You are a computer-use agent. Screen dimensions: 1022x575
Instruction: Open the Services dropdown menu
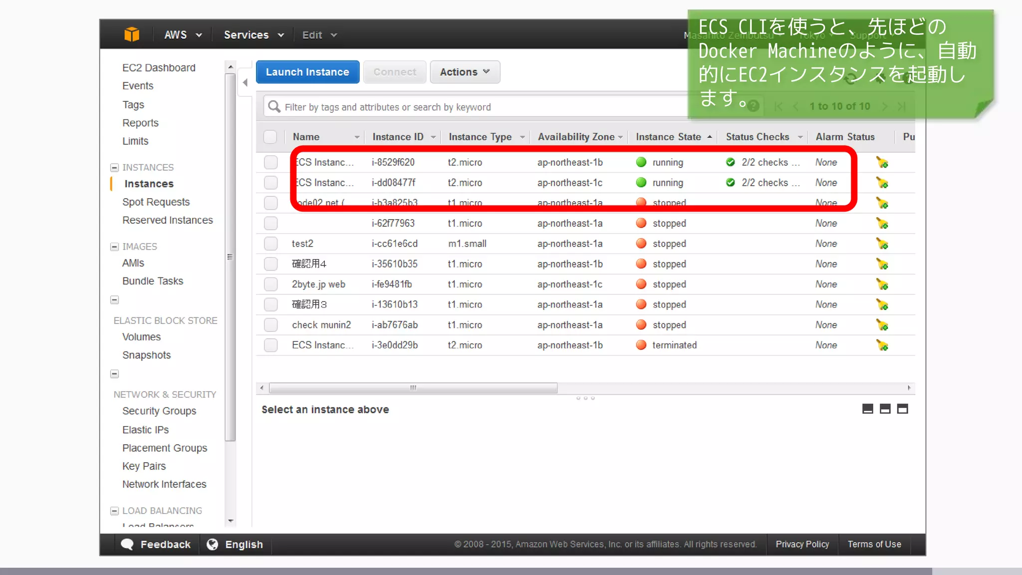point(254,35)
